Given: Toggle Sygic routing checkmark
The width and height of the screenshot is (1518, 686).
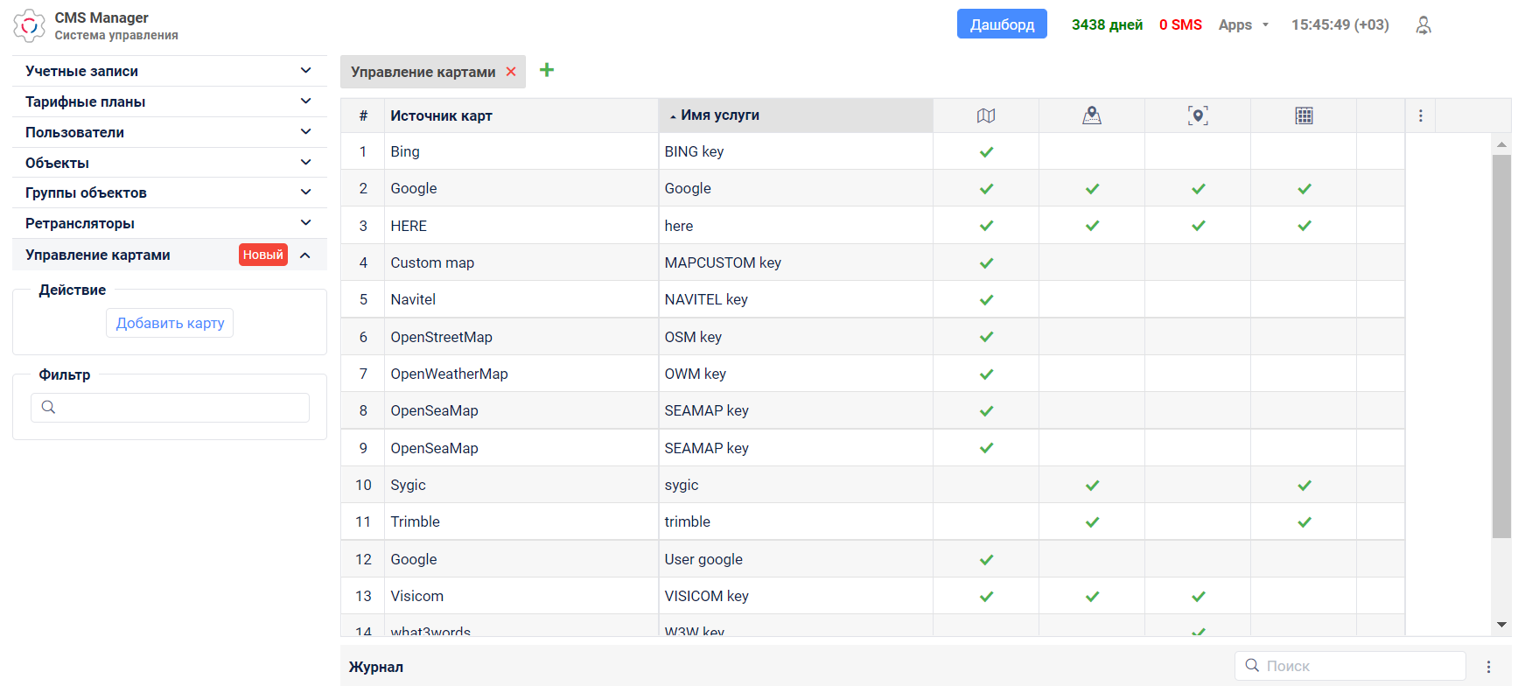Looking at the screenshot, I should (x=1092, y=486).
